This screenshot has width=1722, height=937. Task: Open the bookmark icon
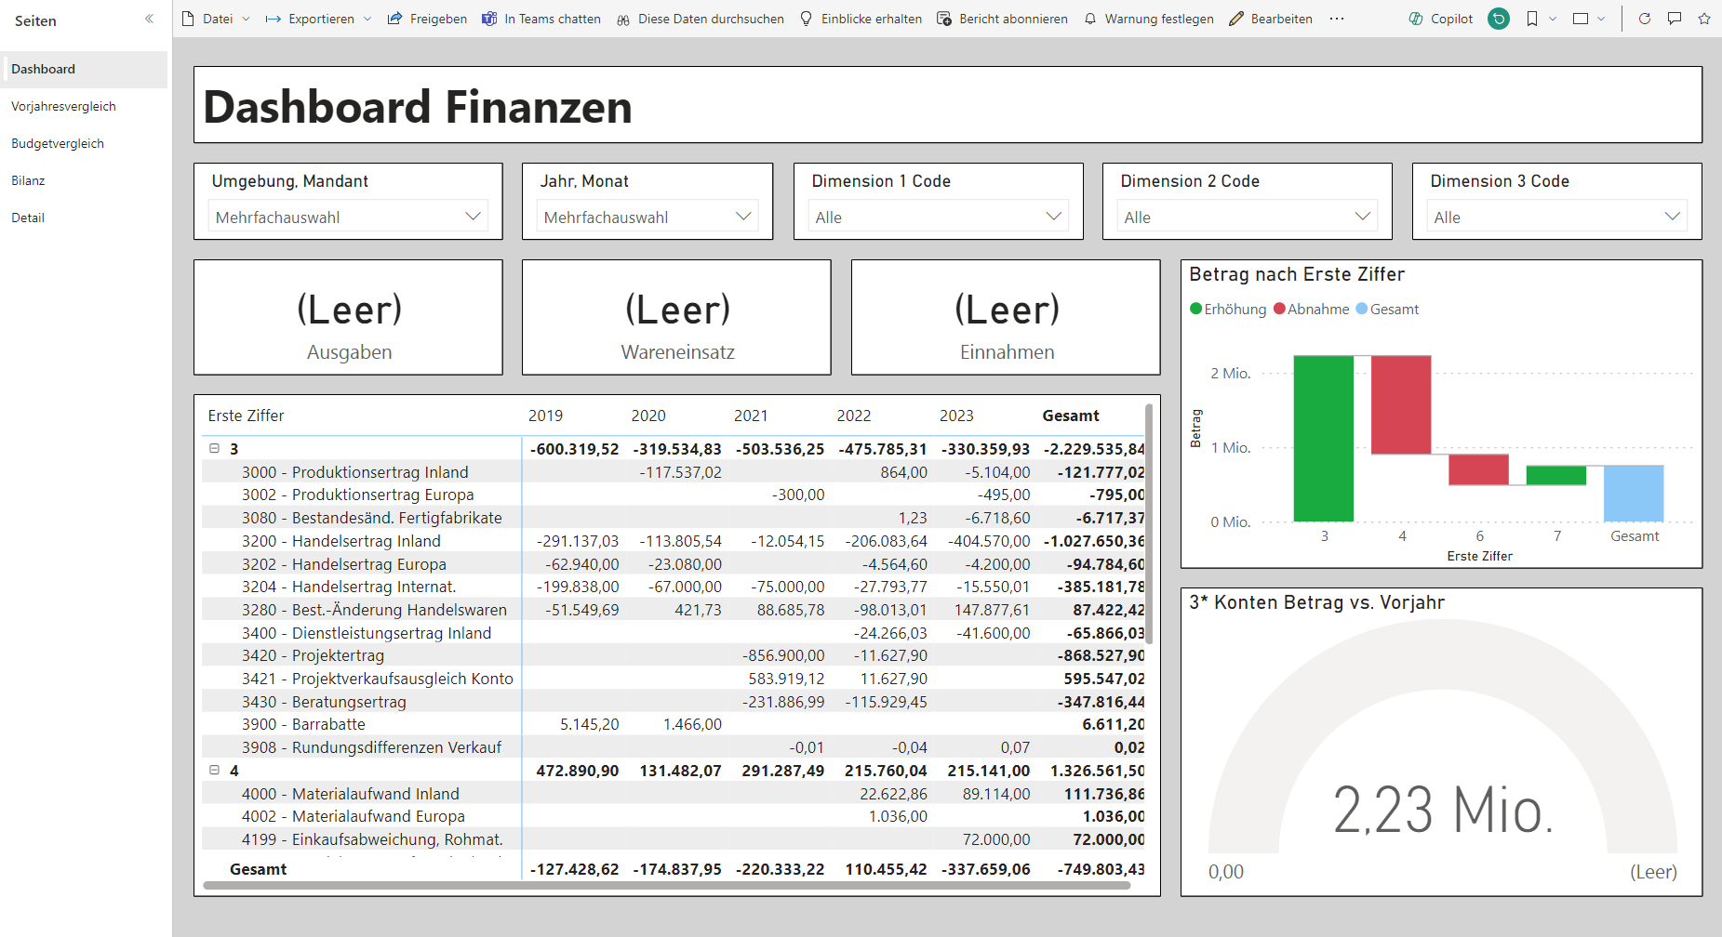(1531, 19)
